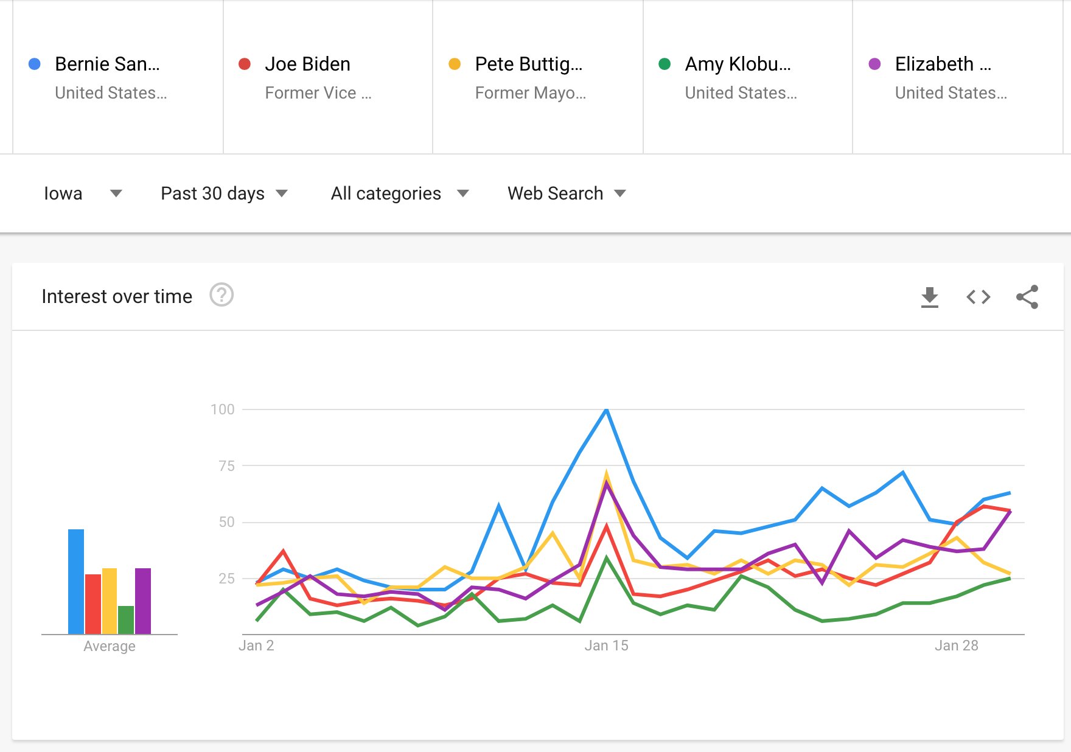Click the 25 y-axis value

[x=226, y=579]
